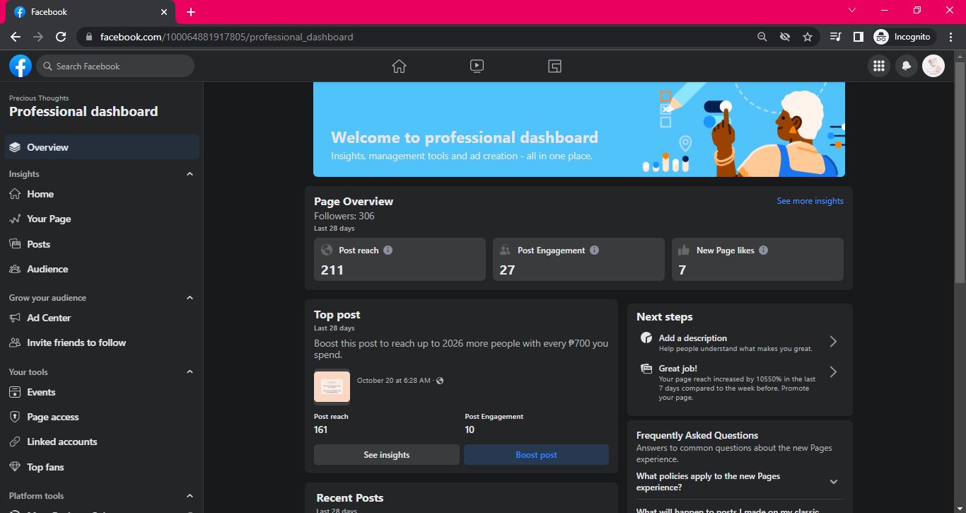
Task: Open the New Page likes card
Action: coord(757,259)
